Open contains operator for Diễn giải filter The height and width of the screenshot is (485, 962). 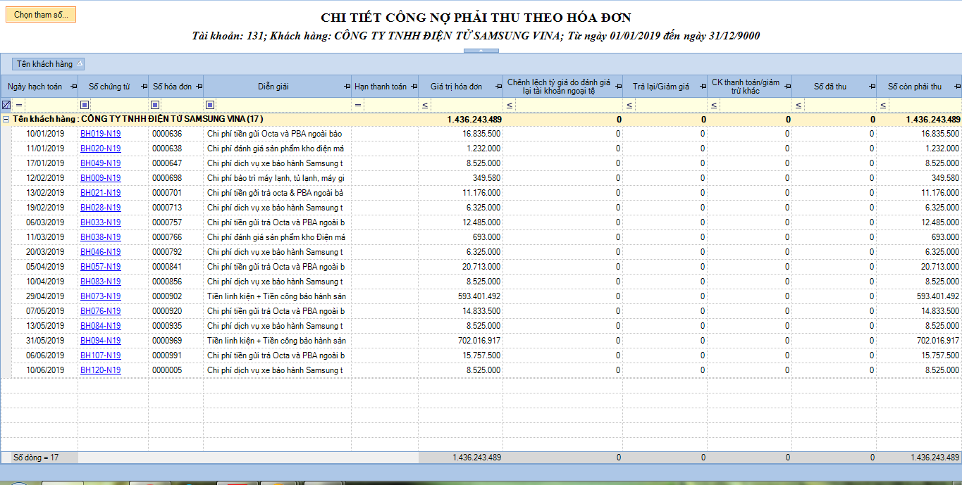(x=210, y=106)
